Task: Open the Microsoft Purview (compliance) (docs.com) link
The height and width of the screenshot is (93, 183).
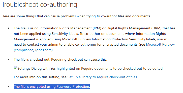Action: pyautogui.click(x=94, y=47)
